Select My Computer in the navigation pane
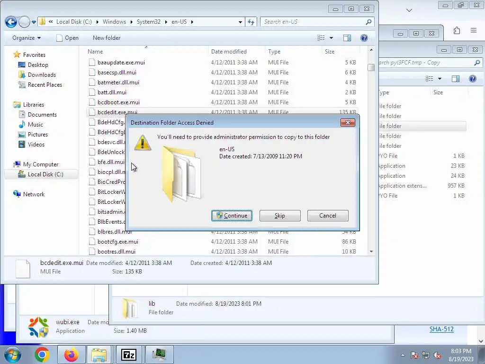 click(x=36, y=164)
